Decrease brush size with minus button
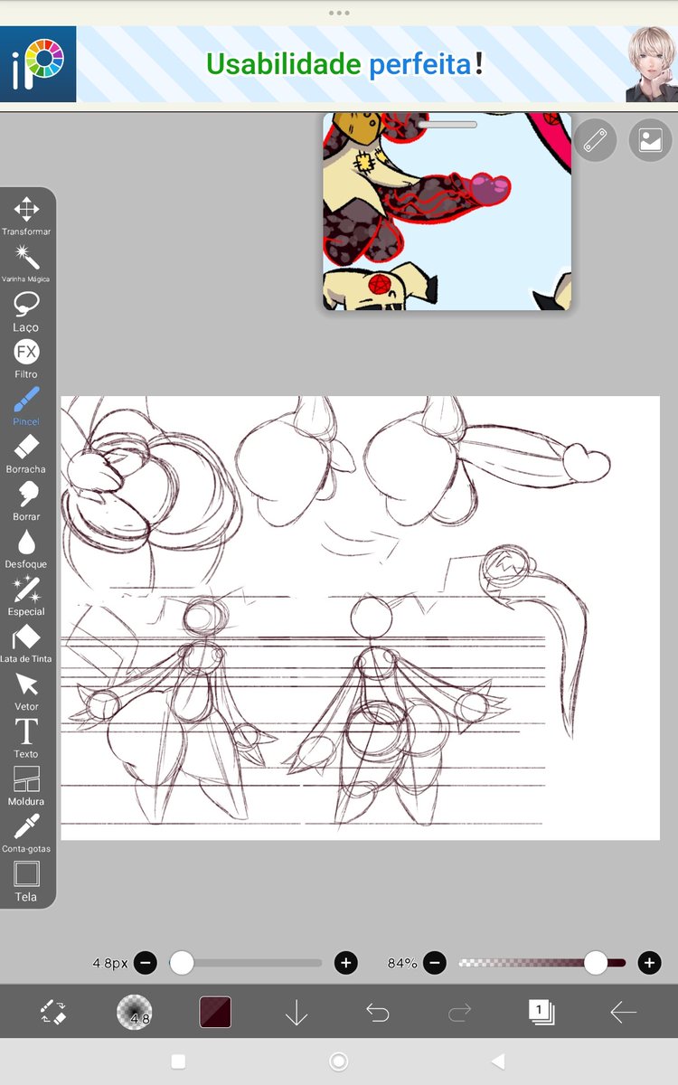 (146, 963)
